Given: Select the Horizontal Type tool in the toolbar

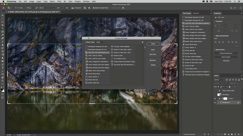Looking at the screenshot, I should tap(3, 68).
